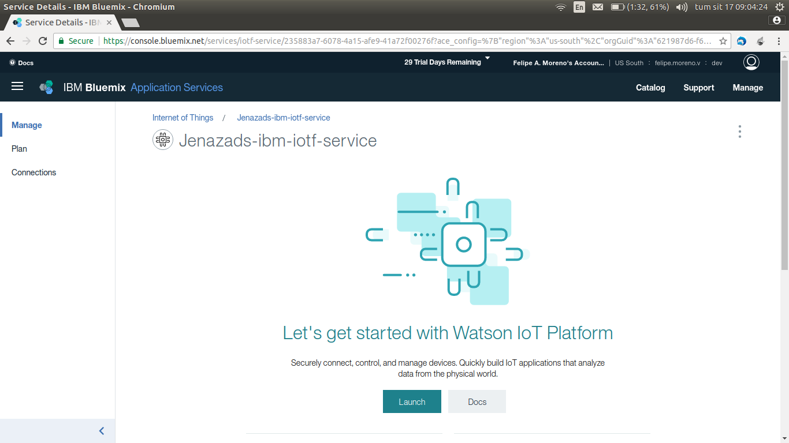Open the volume sound indicator
The width and height of the screenshot is (789, 443).
pos(682,7)
